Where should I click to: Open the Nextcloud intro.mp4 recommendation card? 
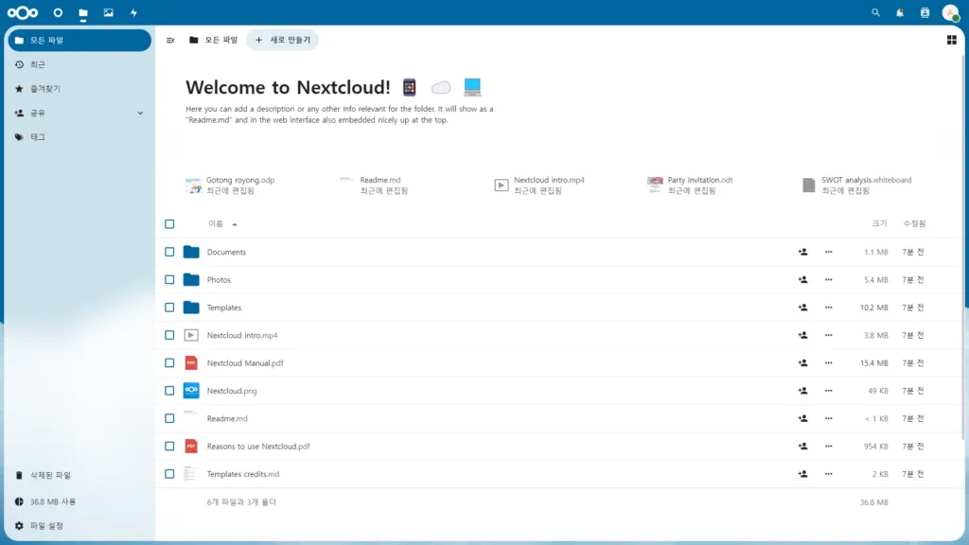539,185
